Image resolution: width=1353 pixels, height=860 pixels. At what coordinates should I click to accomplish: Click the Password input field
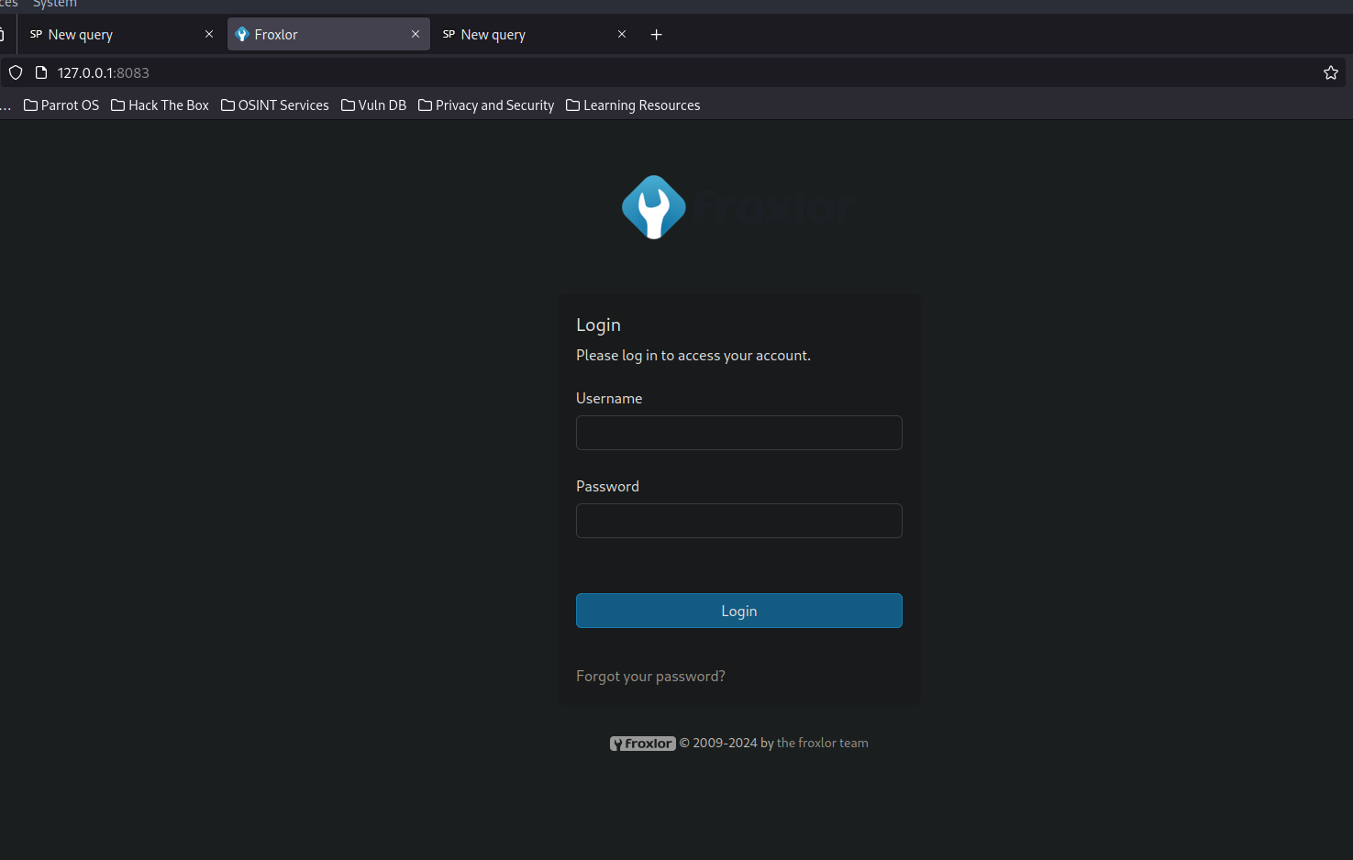(x=739, y=521)
